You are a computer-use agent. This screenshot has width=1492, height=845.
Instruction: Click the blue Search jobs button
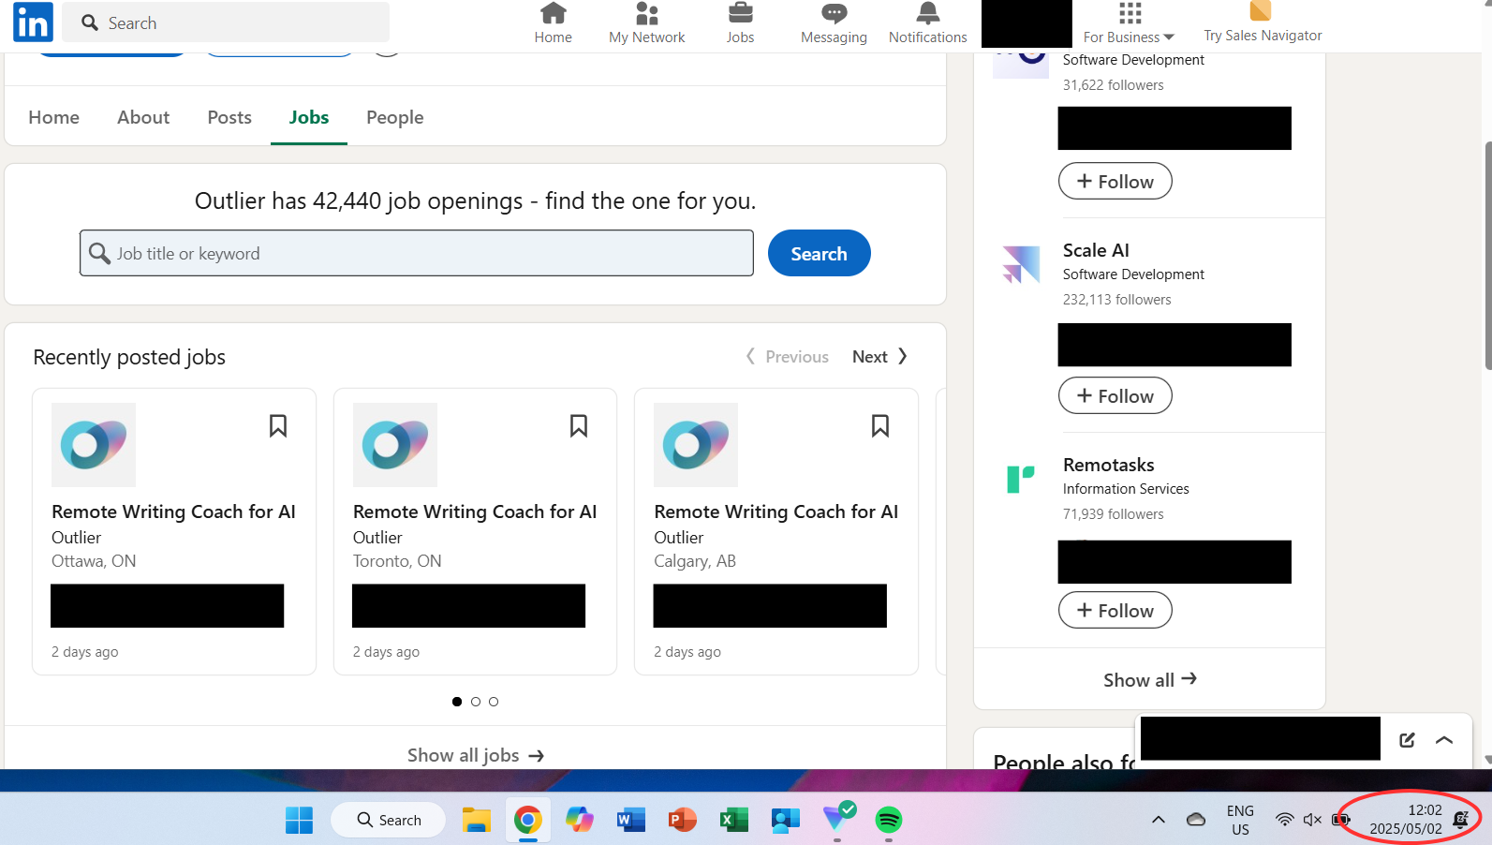[820, 253]
